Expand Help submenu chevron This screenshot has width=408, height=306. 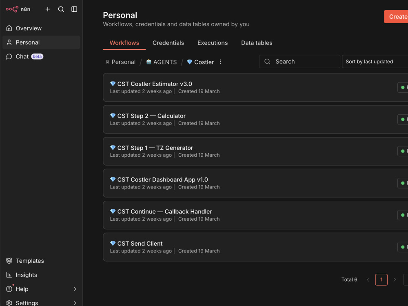pyautogui.click(x=75, y=289)
